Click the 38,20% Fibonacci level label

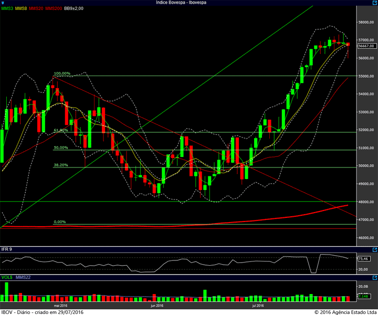coord(61,165)
